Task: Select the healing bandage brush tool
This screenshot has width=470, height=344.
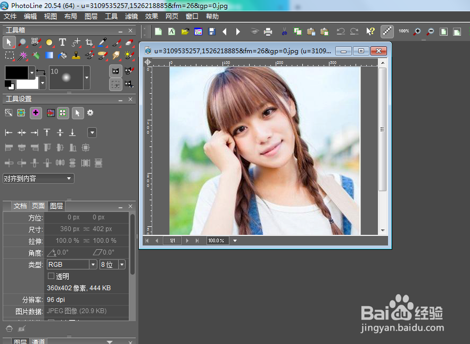Action: (103, 55)
